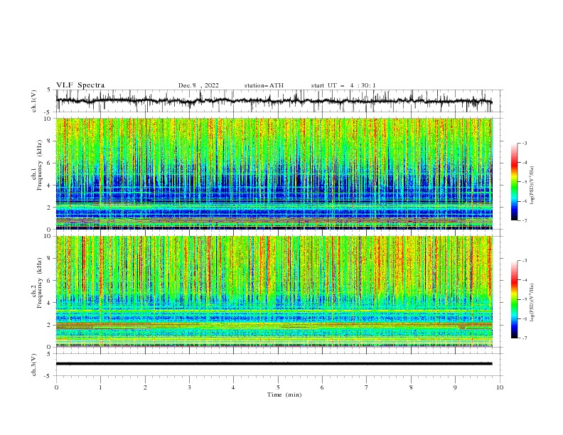The width and height of the screenshot is (563, 435).
Task: Click the ch.1 voltage waveform trace
Action: pyautogui.click(x=274, y=101)
